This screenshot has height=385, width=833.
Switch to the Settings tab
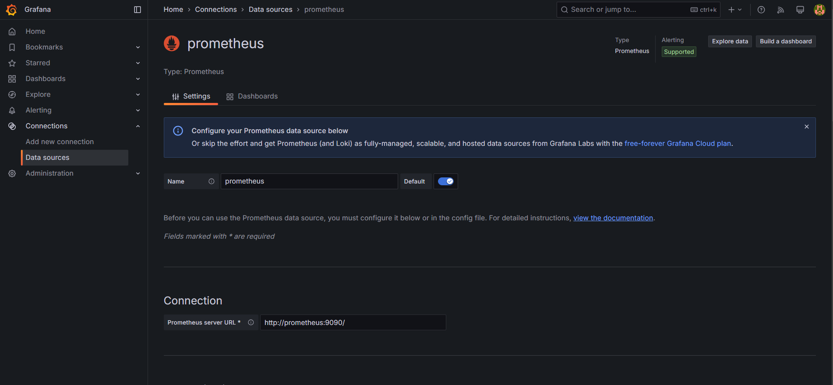coord(191,96)
